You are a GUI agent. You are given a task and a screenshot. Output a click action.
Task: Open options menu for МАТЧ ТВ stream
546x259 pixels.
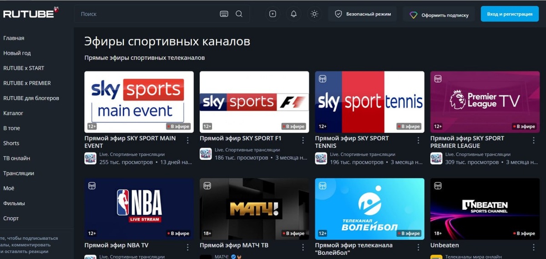tap(303, 247)
